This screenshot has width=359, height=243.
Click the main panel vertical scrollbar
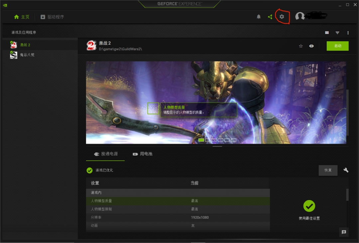coord(348,112)
